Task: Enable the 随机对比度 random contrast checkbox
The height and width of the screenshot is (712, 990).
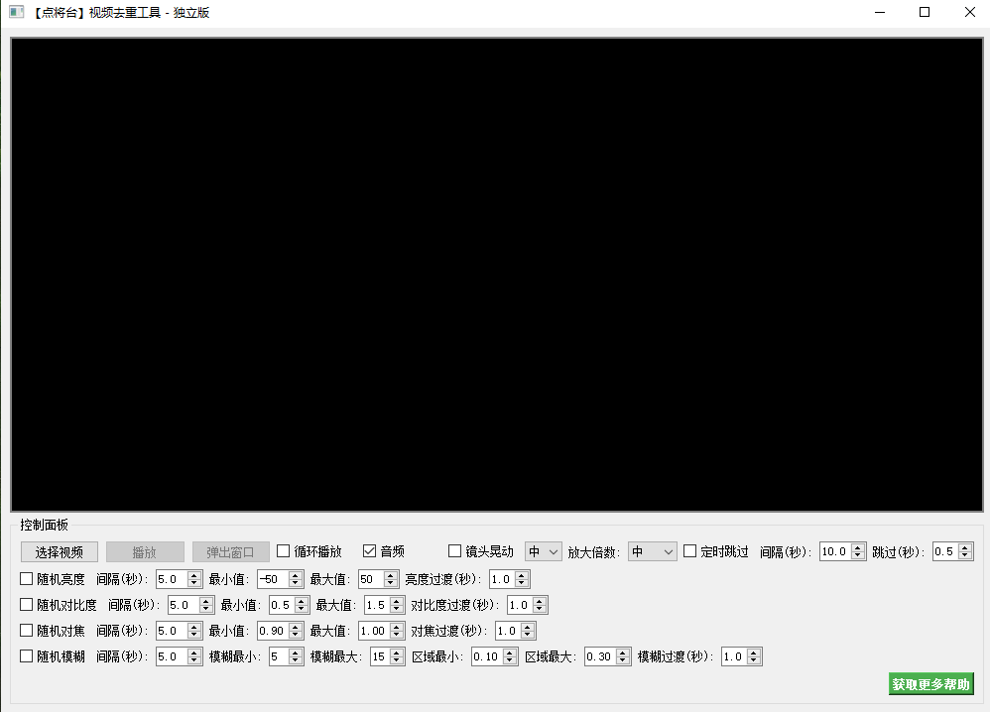Action: [25, 604]
